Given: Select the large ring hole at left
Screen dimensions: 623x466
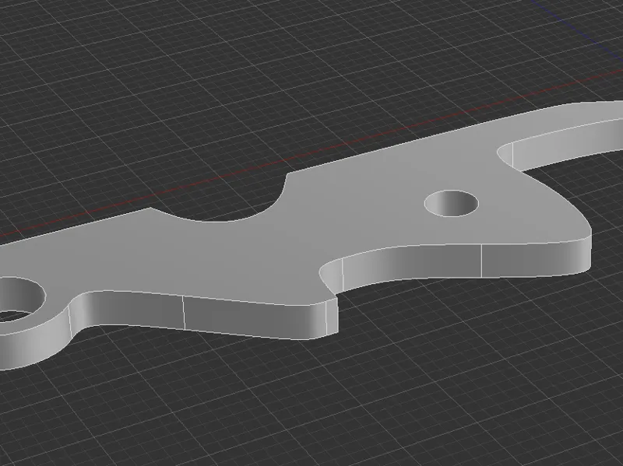Looking at the screenshot, I should click(16, 298).
